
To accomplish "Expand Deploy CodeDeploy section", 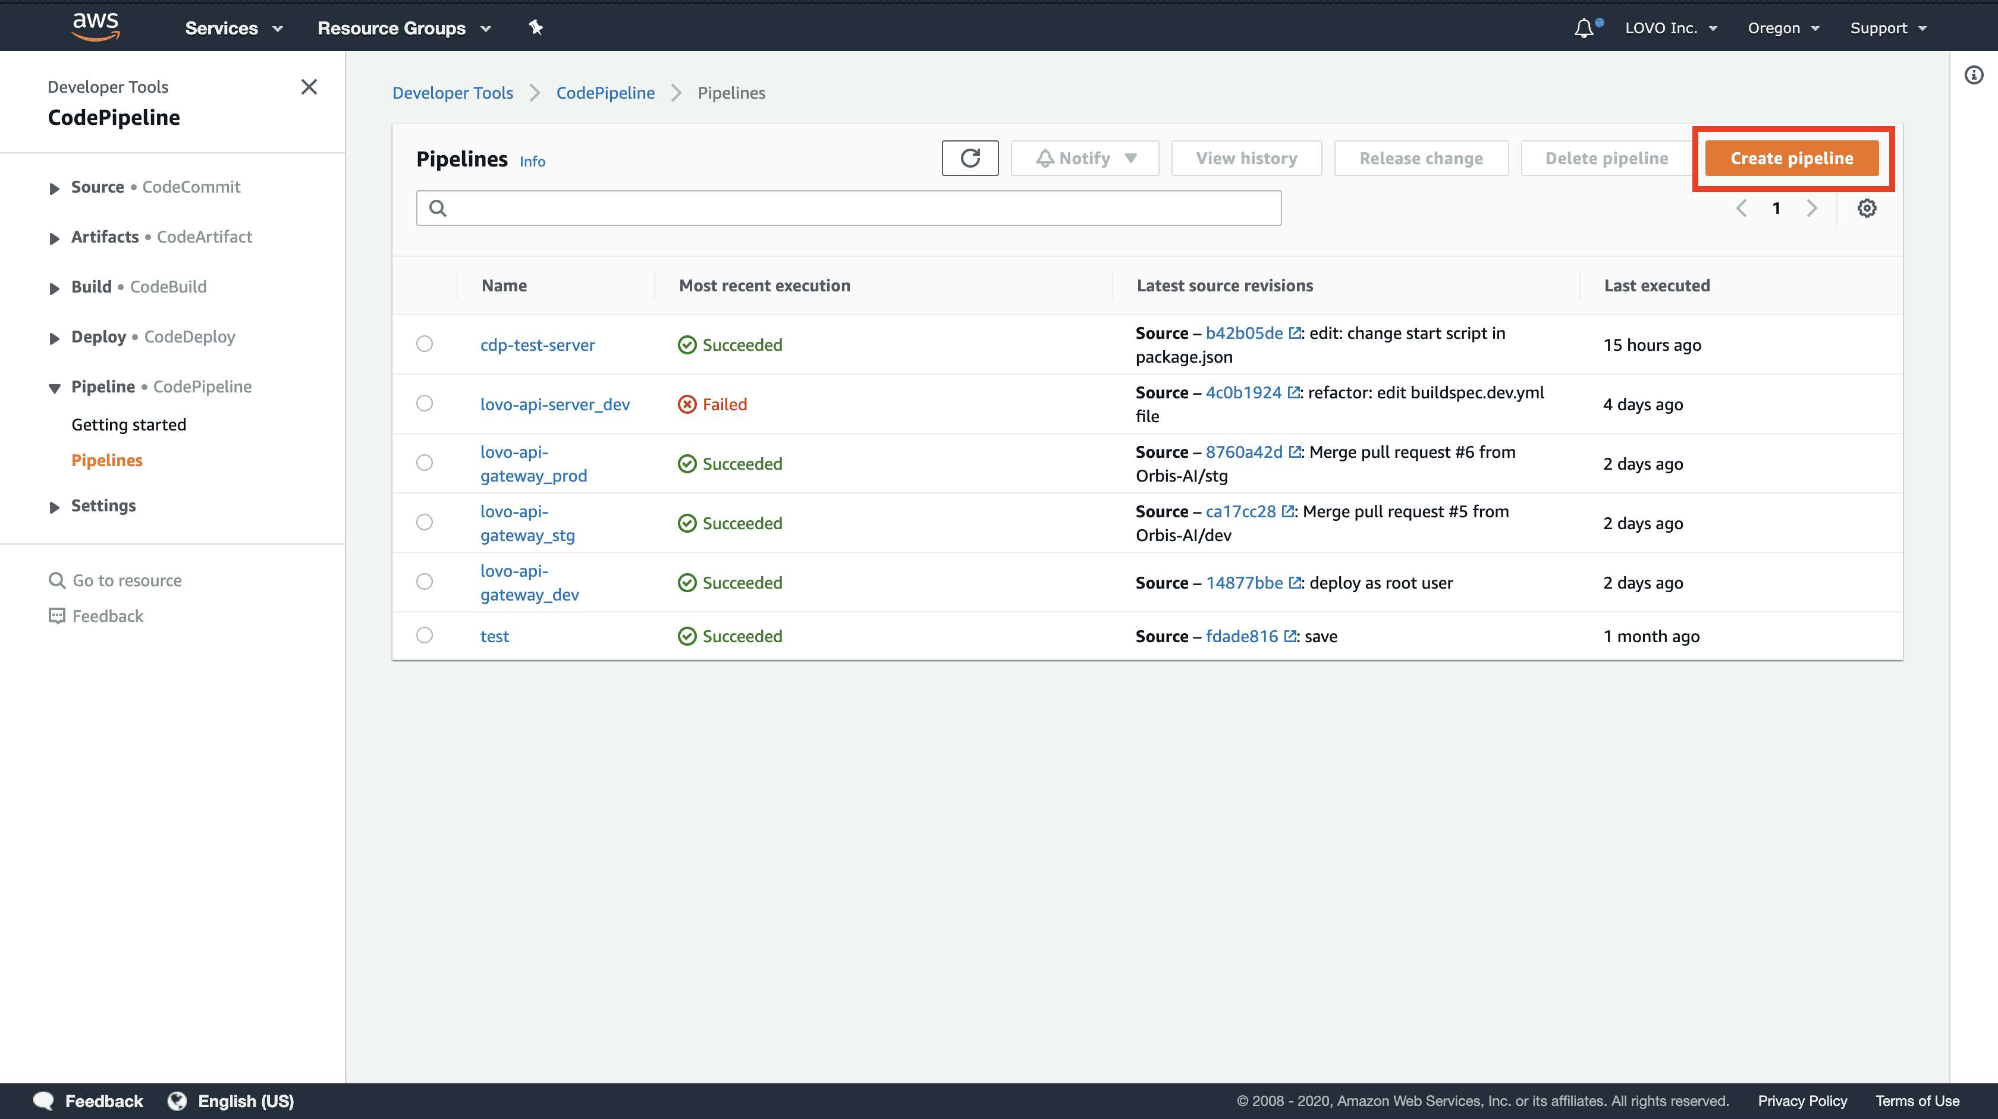I will click(54, 338).
